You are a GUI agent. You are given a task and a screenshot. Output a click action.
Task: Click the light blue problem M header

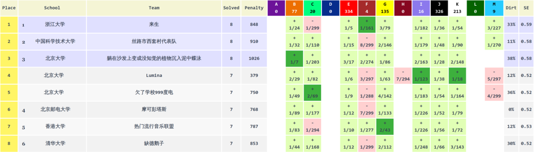[494, 8]
